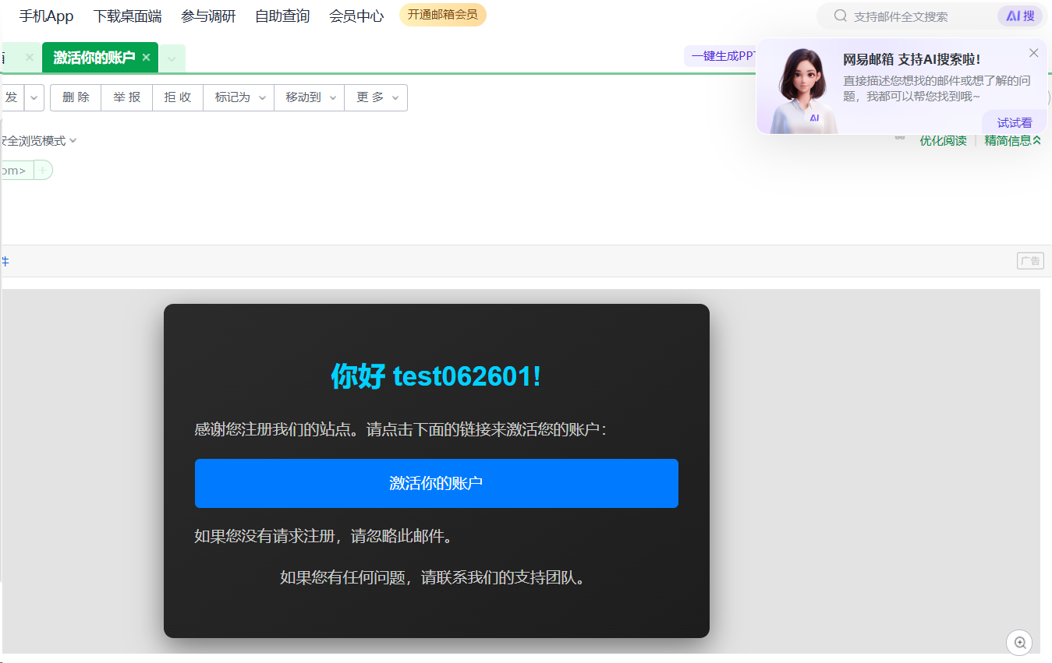1052x663 pixels.
Task: Open 会员中心 in the top menu
Action: pyautogui.click(x=356, y=16)
